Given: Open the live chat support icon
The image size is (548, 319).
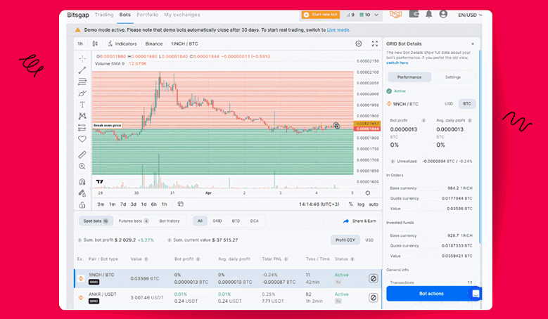Looking at the screenshot, I should click(x=476, y=294).
